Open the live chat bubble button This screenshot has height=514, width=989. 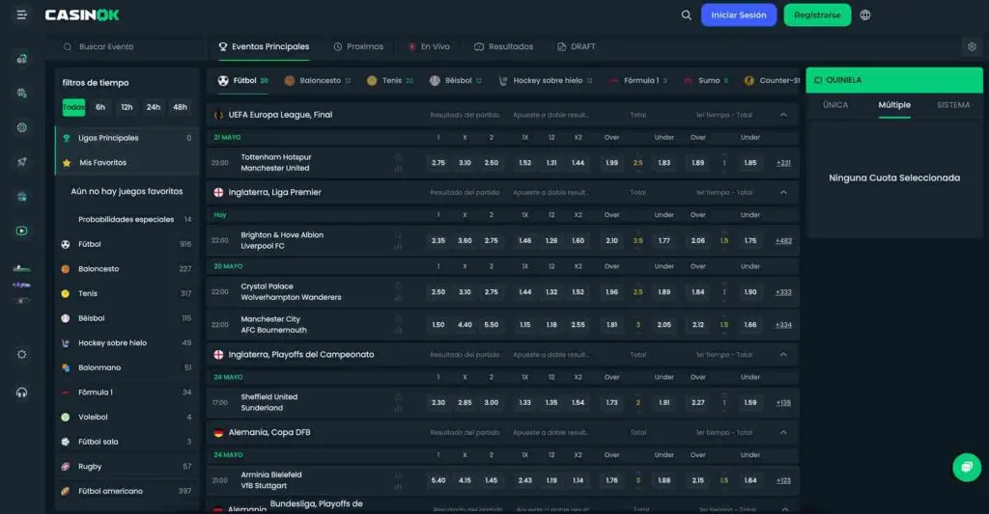tap(966, 467)
